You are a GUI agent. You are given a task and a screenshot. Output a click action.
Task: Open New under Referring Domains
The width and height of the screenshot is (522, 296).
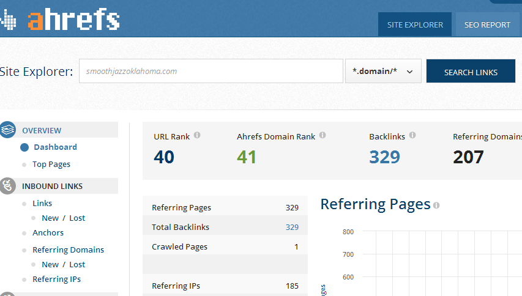[x=50, y=265]
